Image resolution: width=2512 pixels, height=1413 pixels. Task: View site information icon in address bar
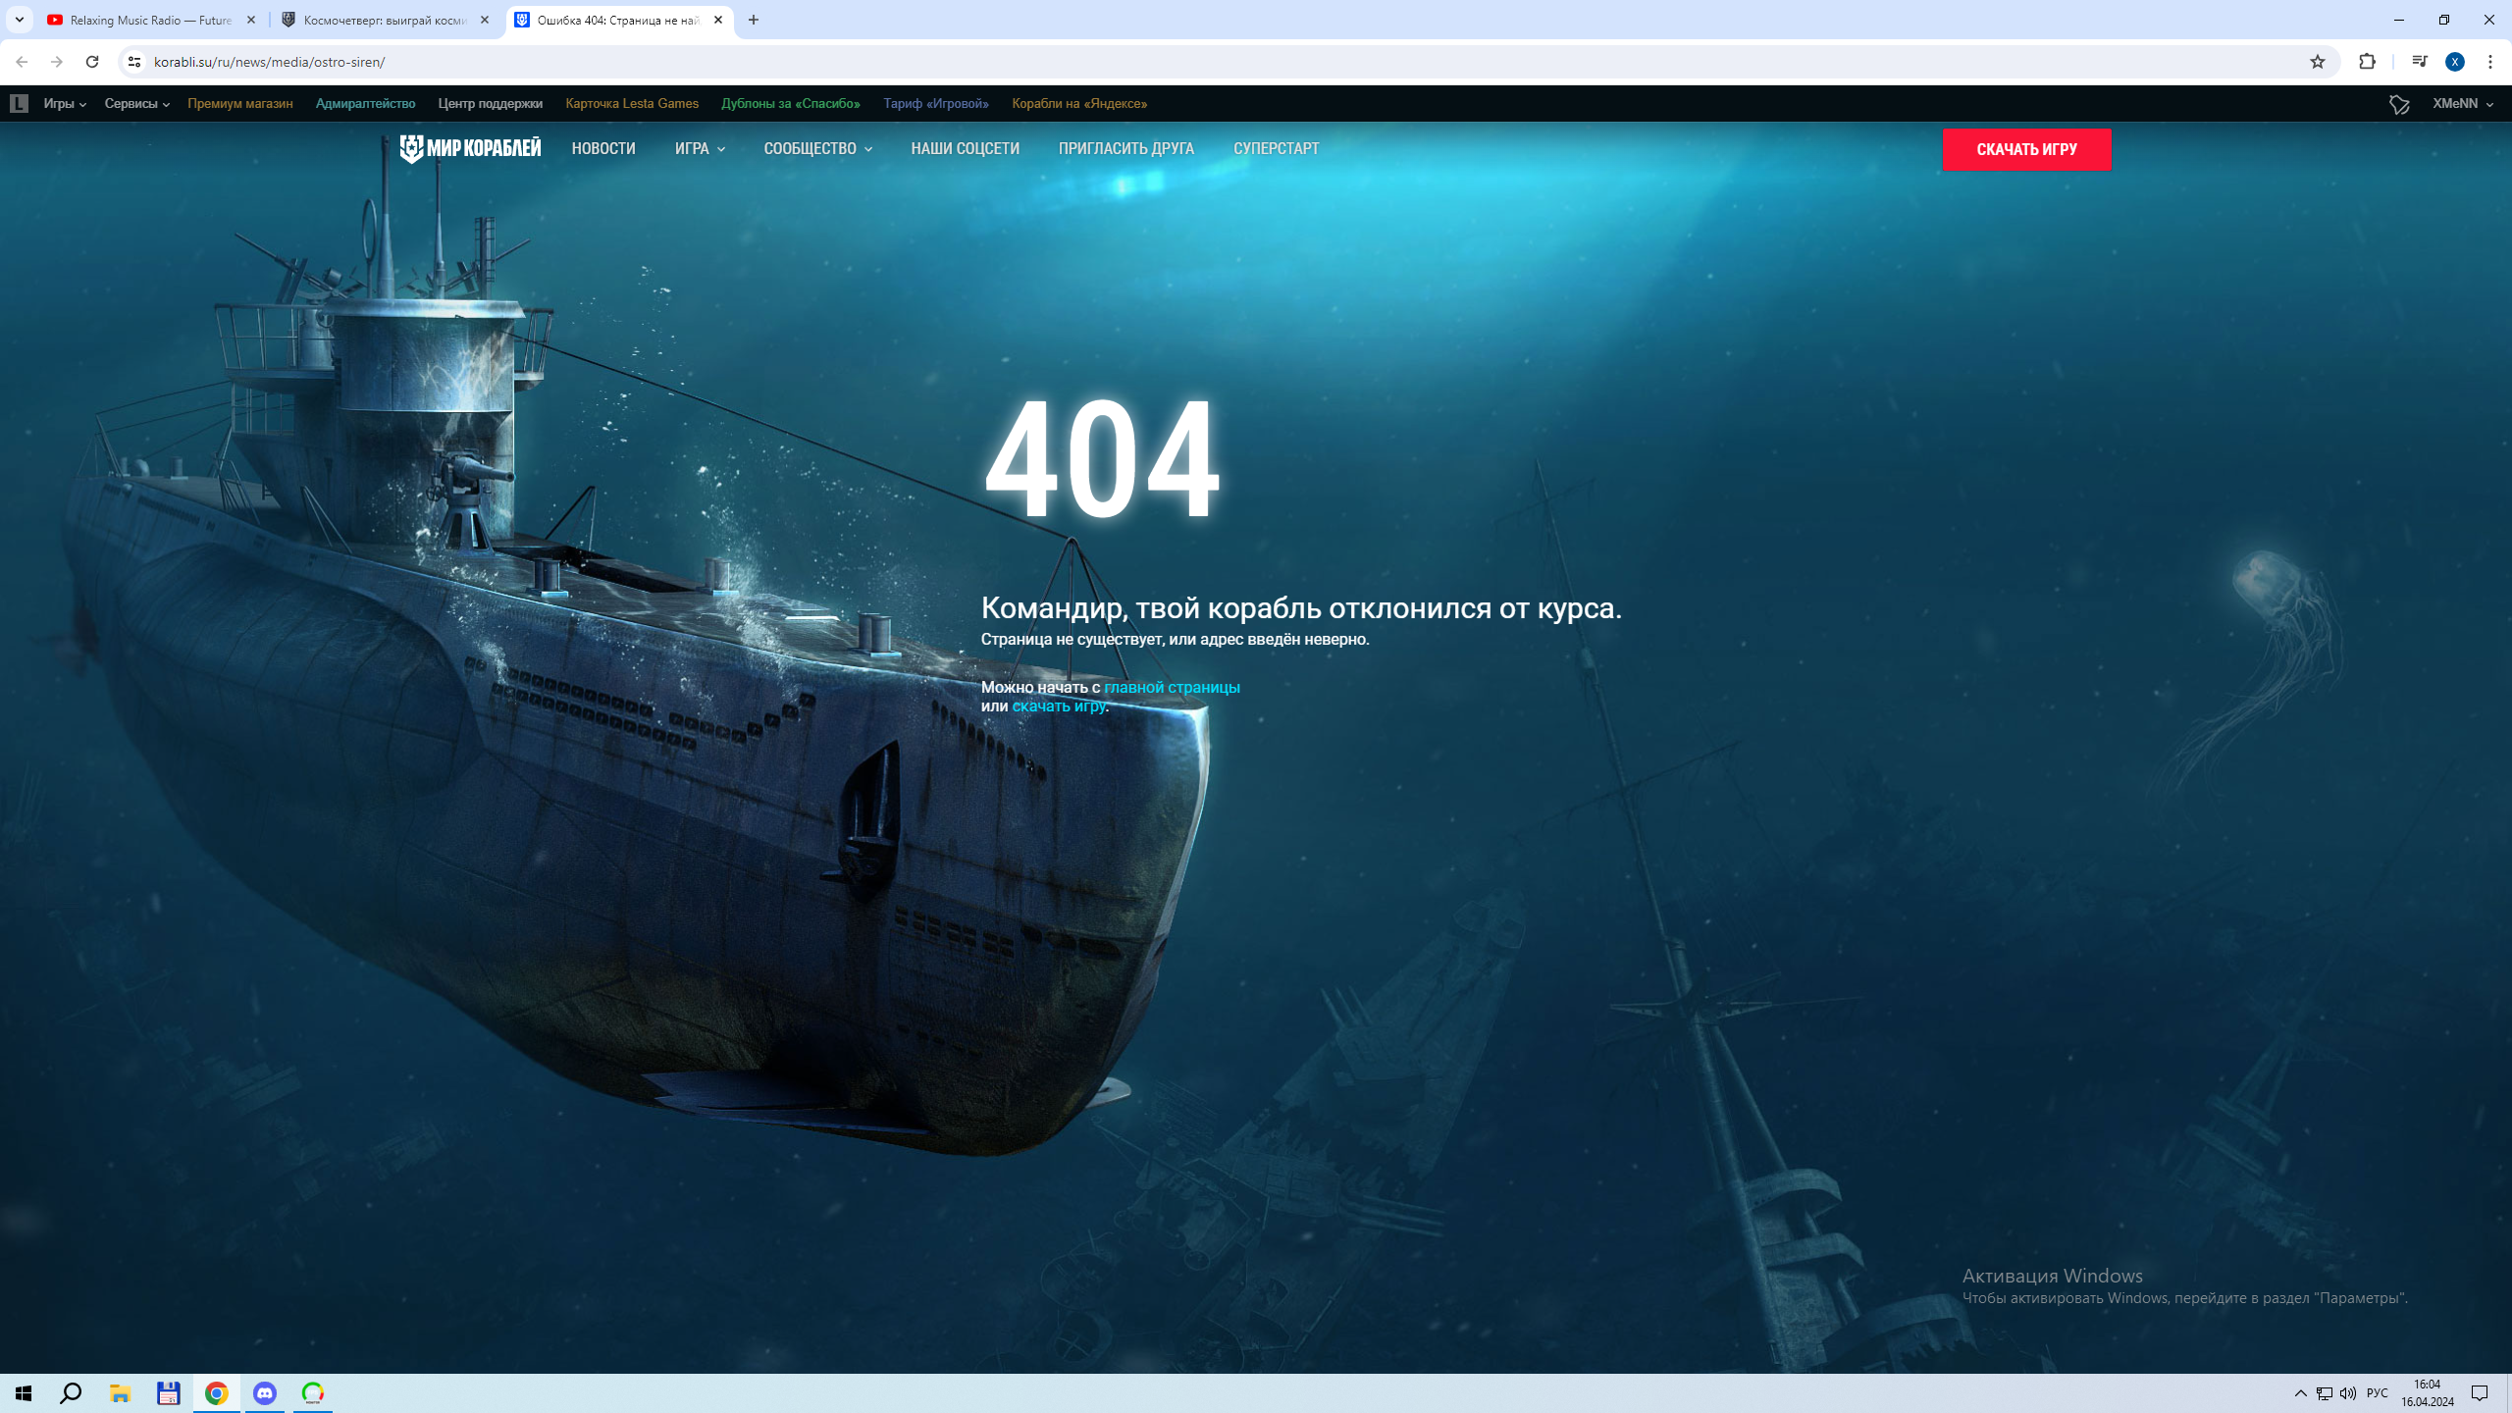pos(134,62)
